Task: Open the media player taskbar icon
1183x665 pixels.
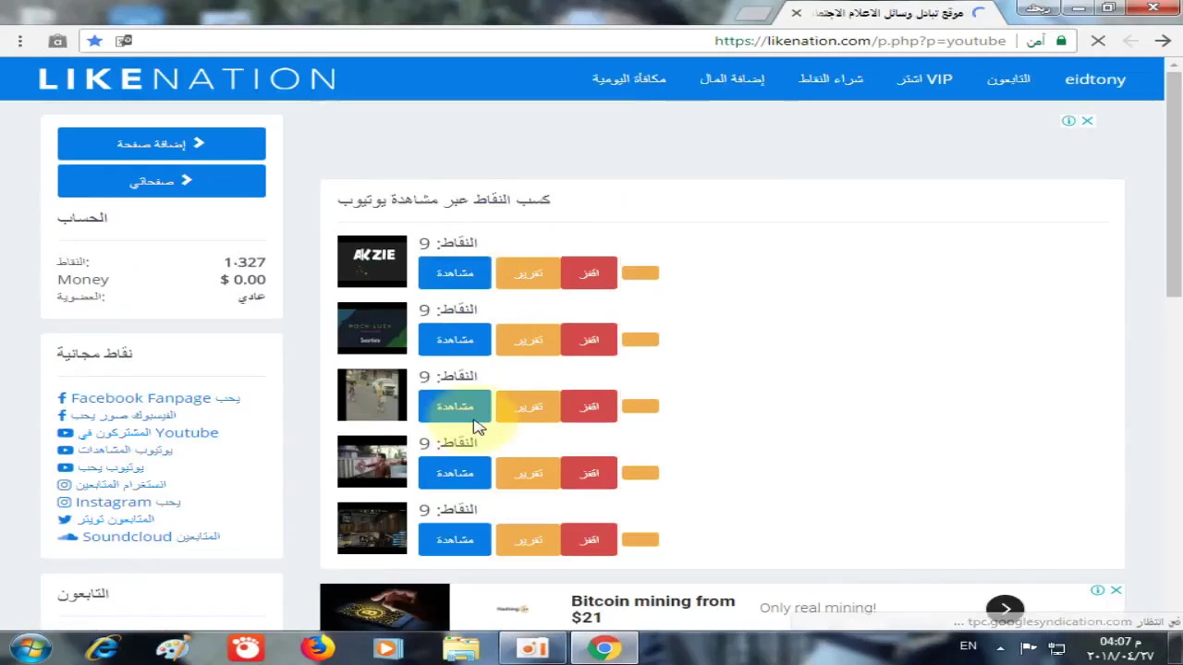Action: [x=388, y=647]
